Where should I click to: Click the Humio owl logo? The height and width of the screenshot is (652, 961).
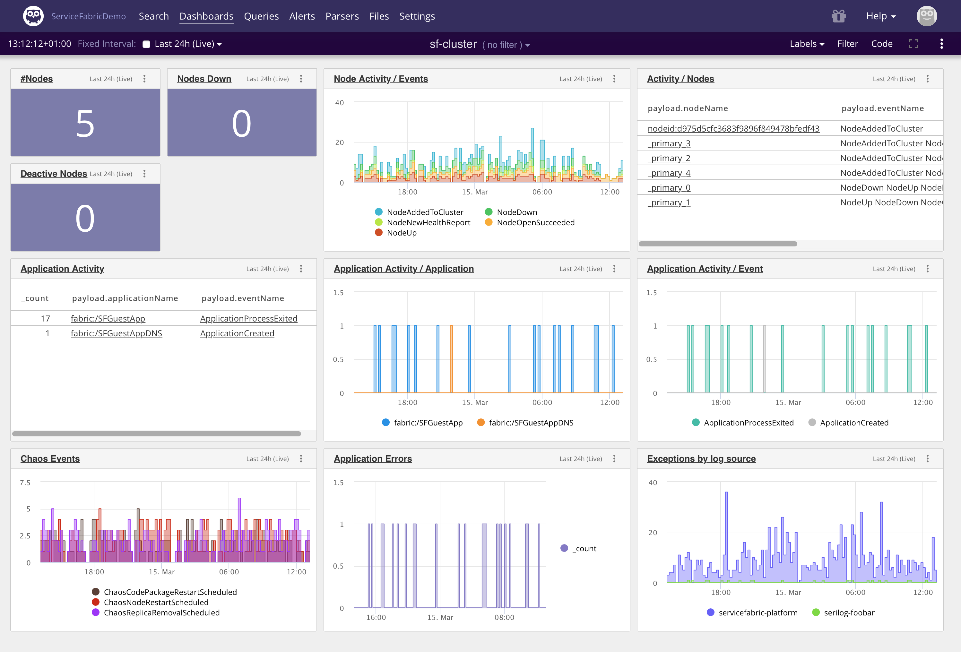tap(33, 16)
